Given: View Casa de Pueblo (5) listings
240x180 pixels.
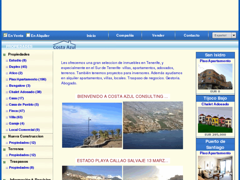Looking at the screenshot, I should point(24,104).
